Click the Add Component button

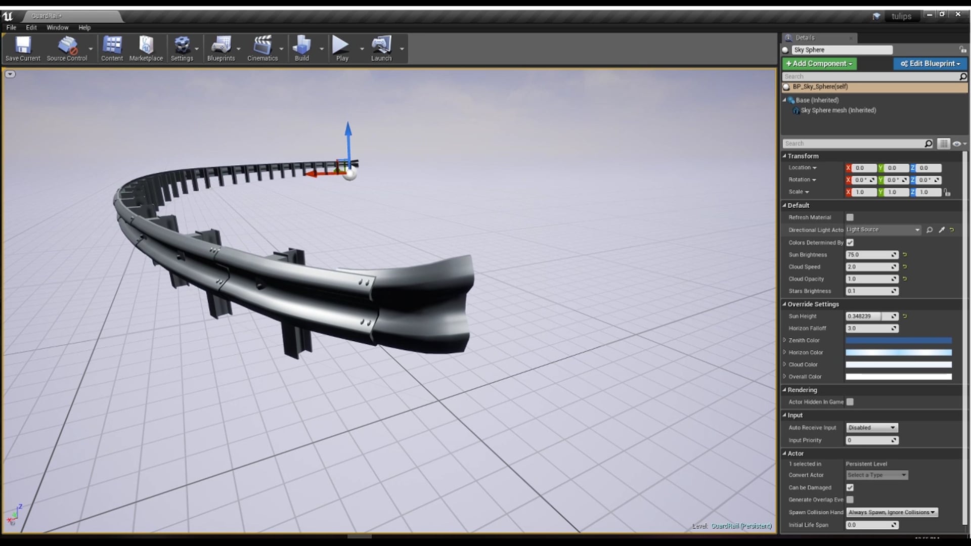coord(819,64)
